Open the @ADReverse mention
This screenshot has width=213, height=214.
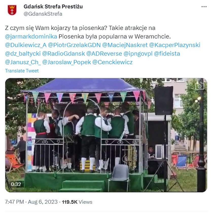[104, 54]
